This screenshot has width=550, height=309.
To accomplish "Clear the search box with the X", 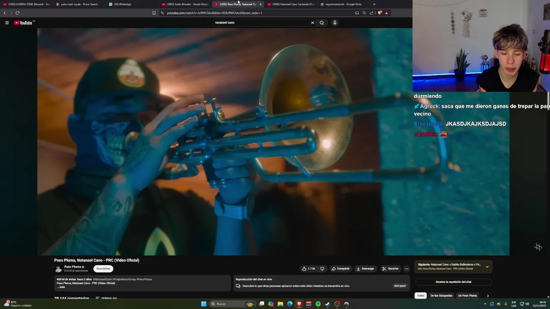I will (312, 23).
